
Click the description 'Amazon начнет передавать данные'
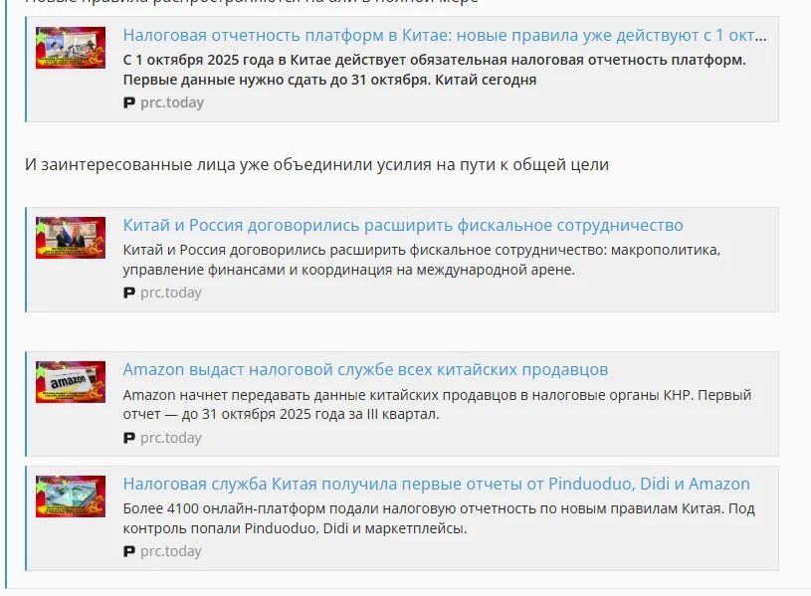437,405
